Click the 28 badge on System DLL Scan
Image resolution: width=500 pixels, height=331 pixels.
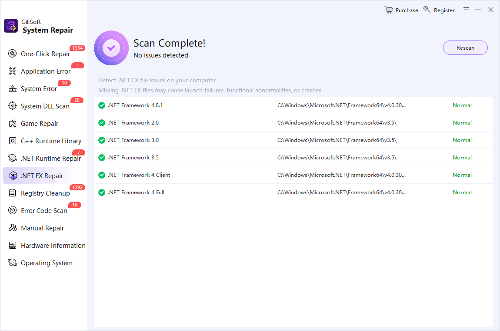pos(77,100)
